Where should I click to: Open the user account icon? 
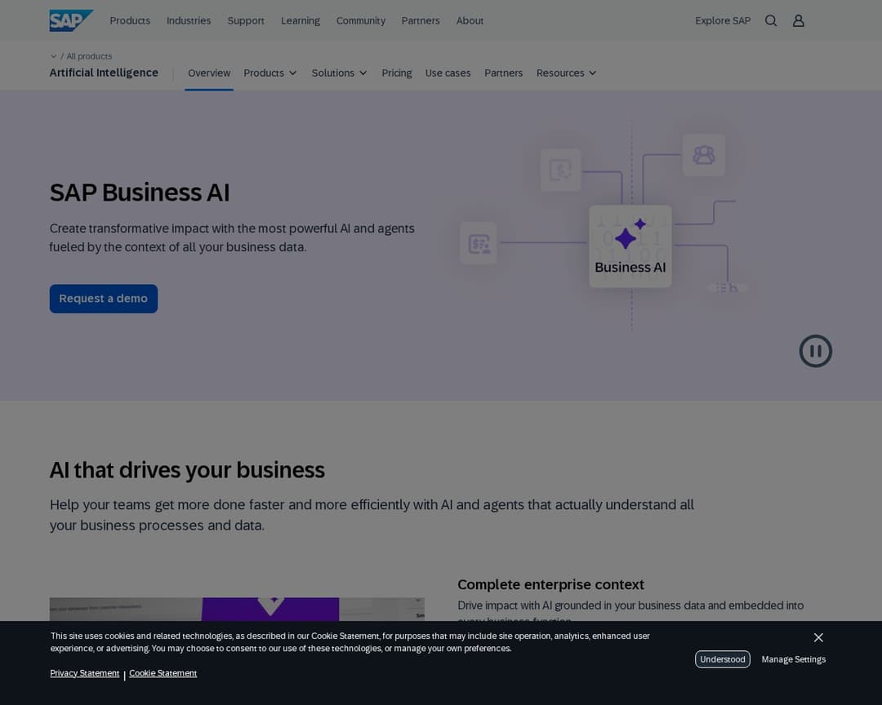pyautogui.click(x=798, y=20)
